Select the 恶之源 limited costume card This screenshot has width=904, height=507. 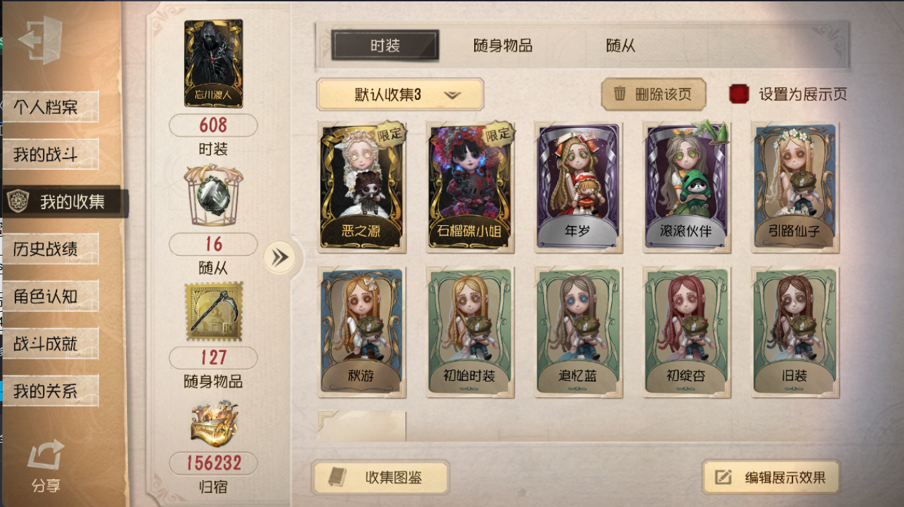362,186
